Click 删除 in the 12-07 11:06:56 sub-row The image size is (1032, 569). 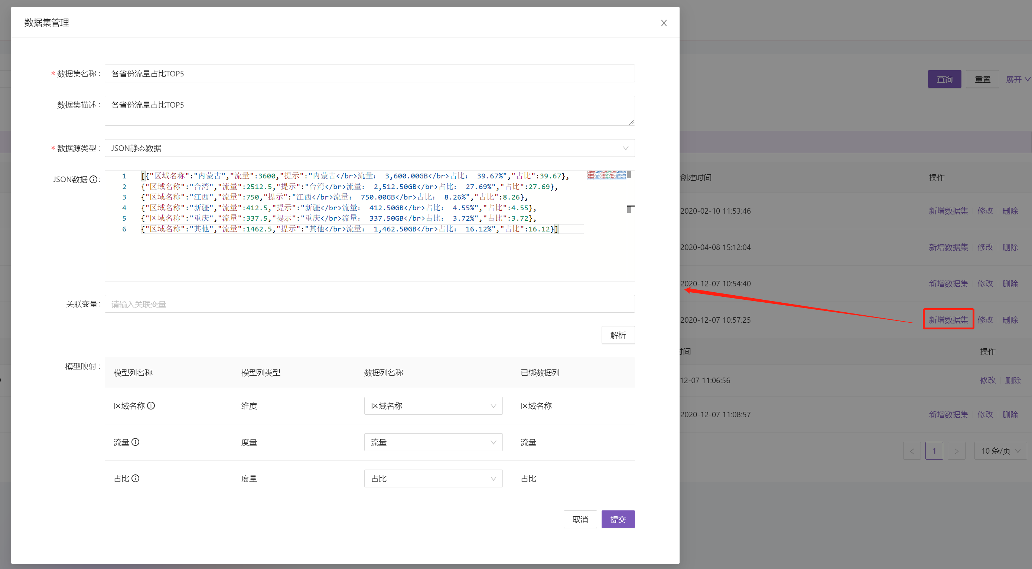tap(1012, 381)
